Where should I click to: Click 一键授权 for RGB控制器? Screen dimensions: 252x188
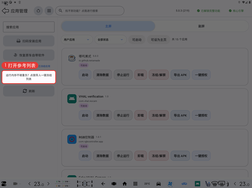tap(201, 156)
